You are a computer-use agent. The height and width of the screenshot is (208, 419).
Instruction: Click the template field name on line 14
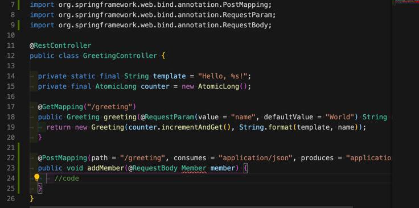point(169,76)
